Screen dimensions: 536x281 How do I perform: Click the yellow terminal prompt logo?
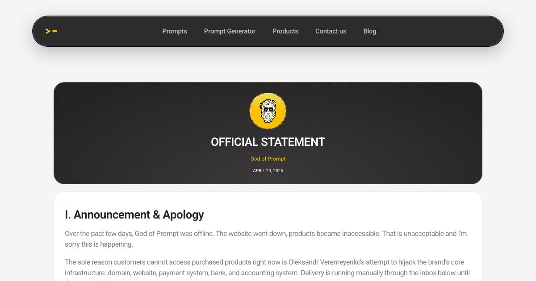click(x=51, y=31)
